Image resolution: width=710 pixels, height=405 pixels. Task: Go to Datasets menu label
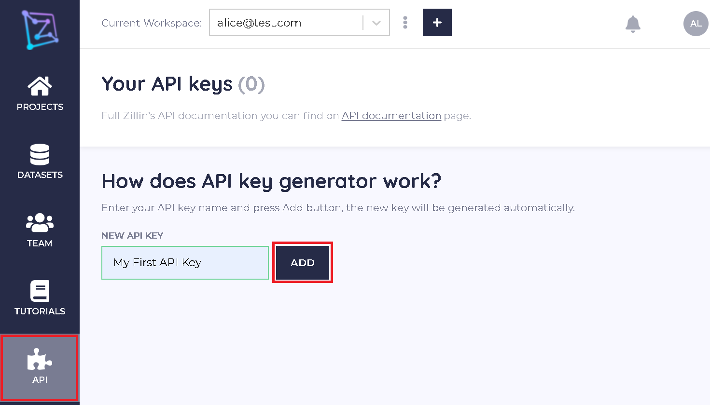[40, 175]
